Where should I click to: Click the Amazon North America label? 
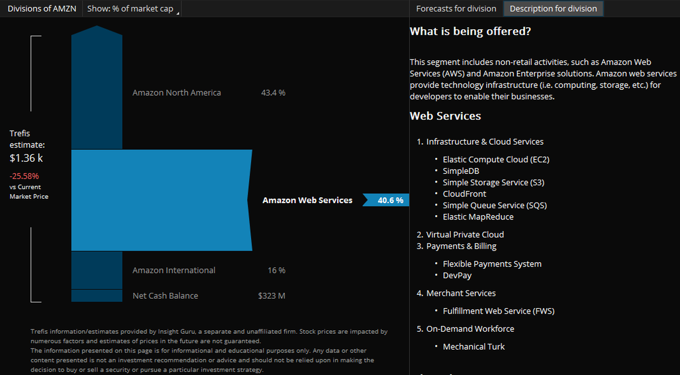(x=177, y=93)
